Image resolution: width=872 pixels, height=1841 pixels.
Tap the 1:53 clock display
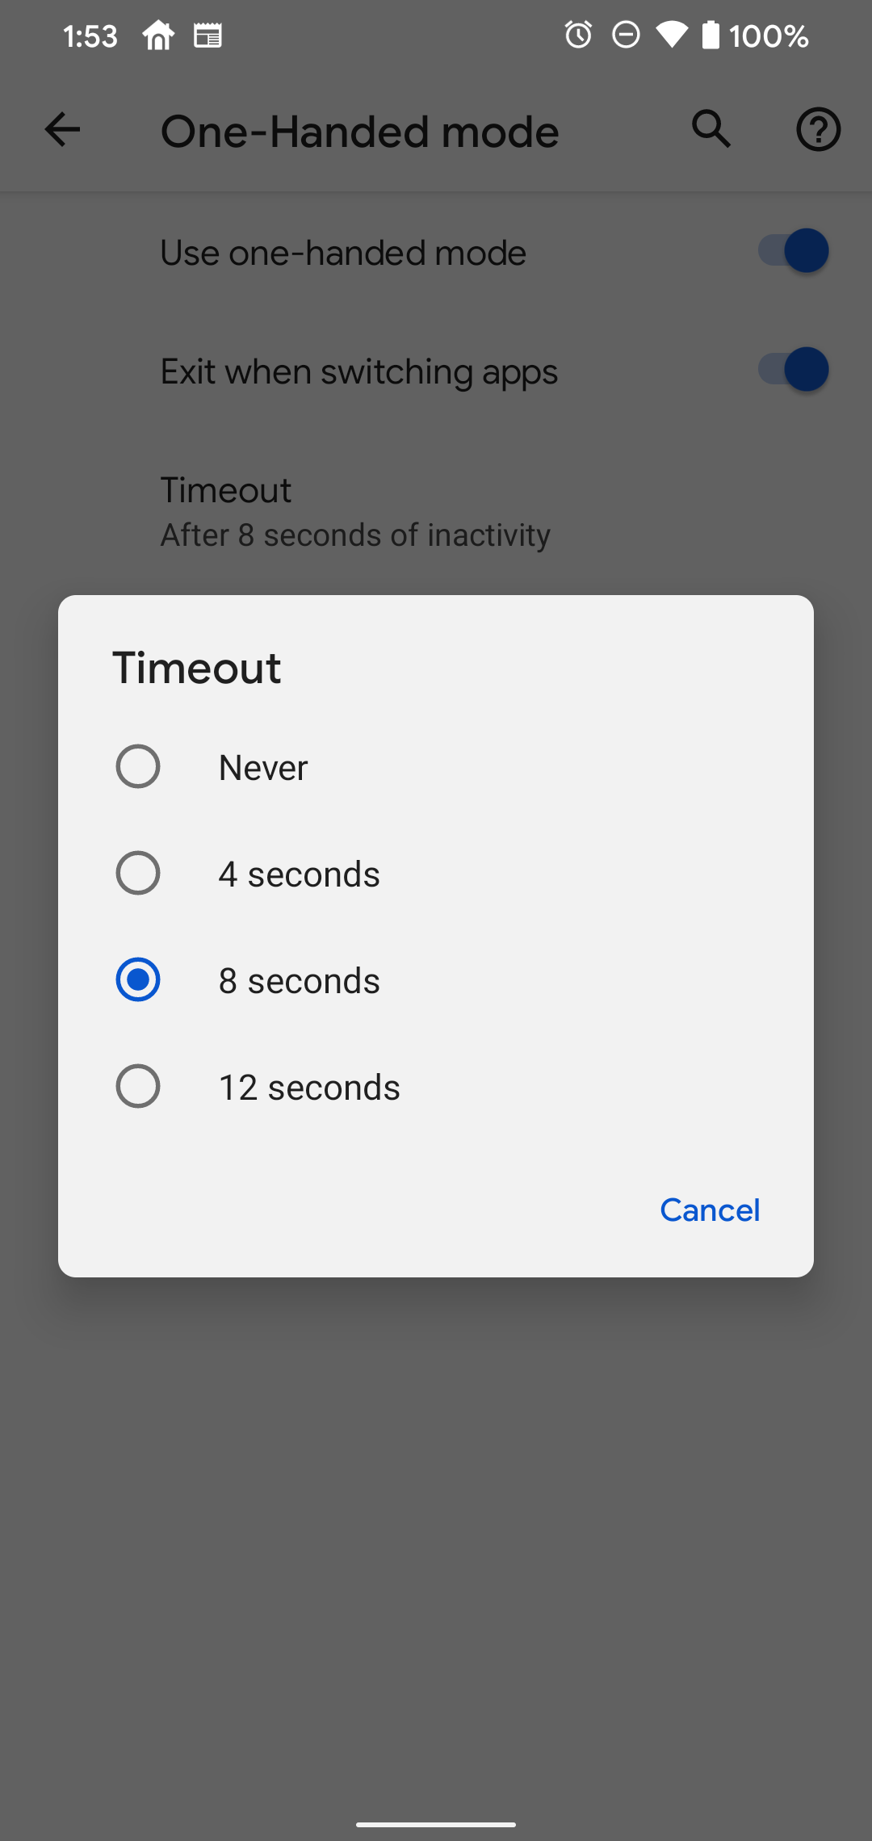(x=90, y=35)
